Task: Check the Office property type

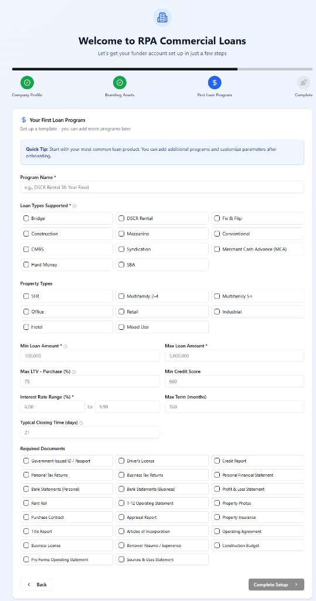Action: (x=26, y=312)
